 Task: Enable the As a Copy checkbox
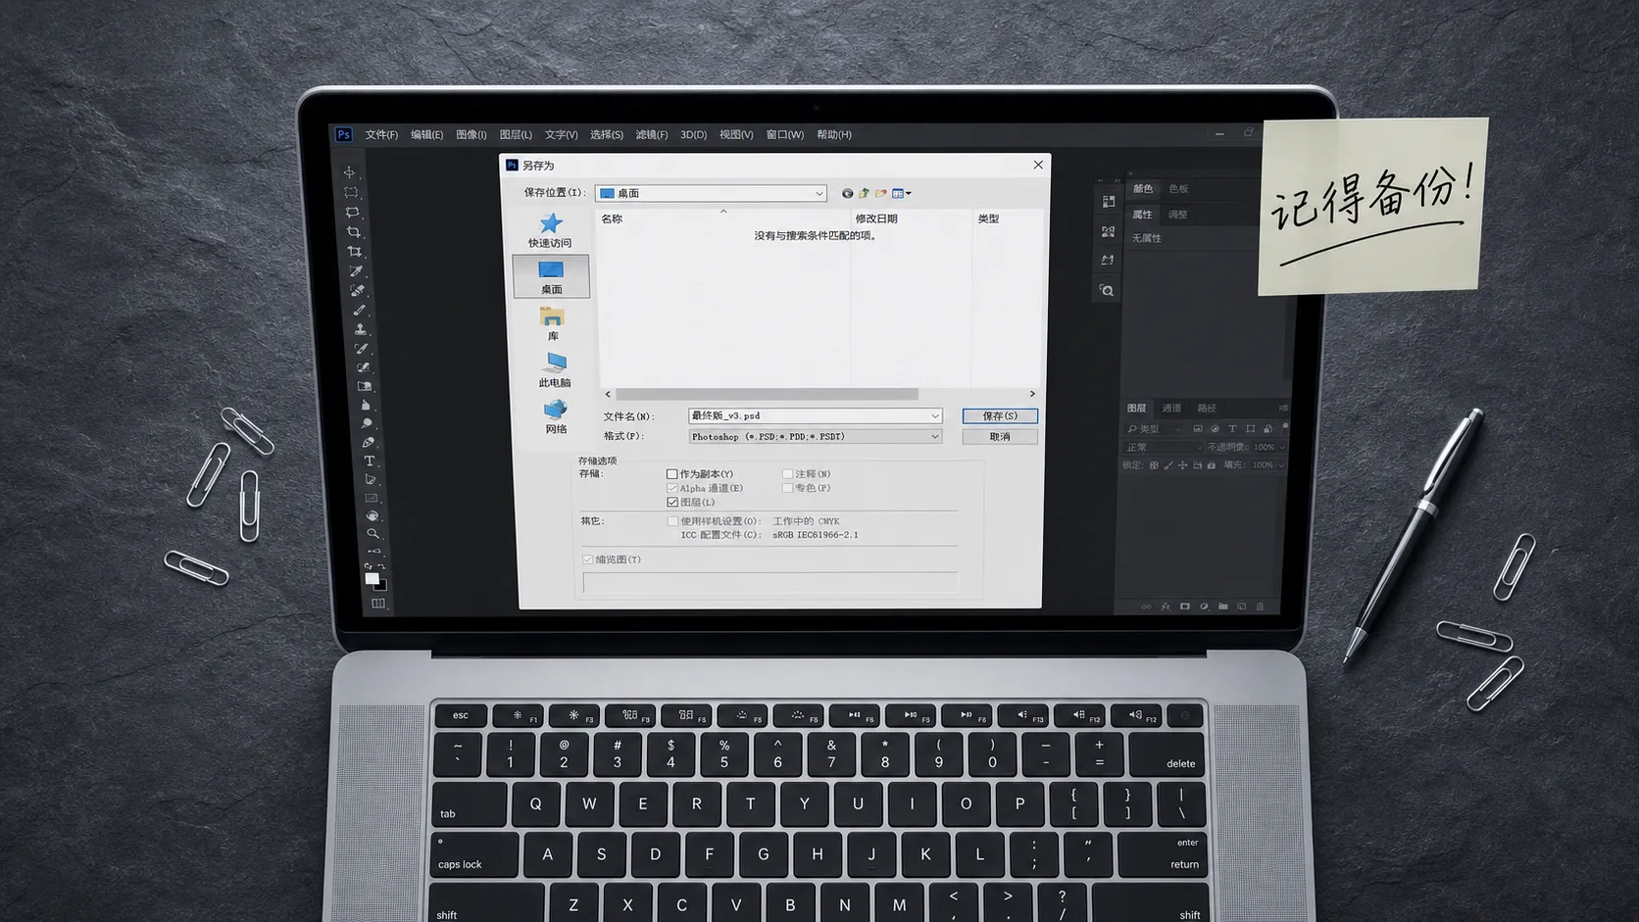click(672, 474)
